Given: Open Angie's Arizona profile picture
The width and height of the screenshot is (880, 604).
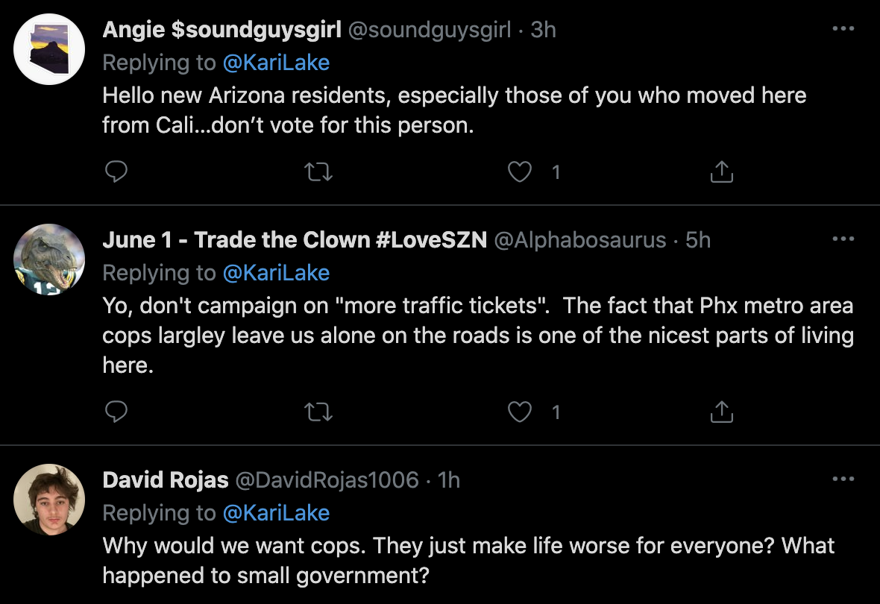Looking at the screenshot, I should coord(49,49).
